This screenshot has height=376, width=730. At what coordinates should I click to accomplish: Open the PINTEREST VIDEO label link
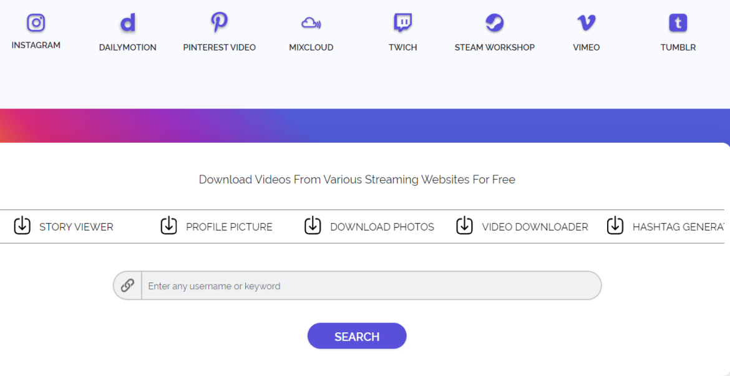pyautogui.click(x=219, y=47)
